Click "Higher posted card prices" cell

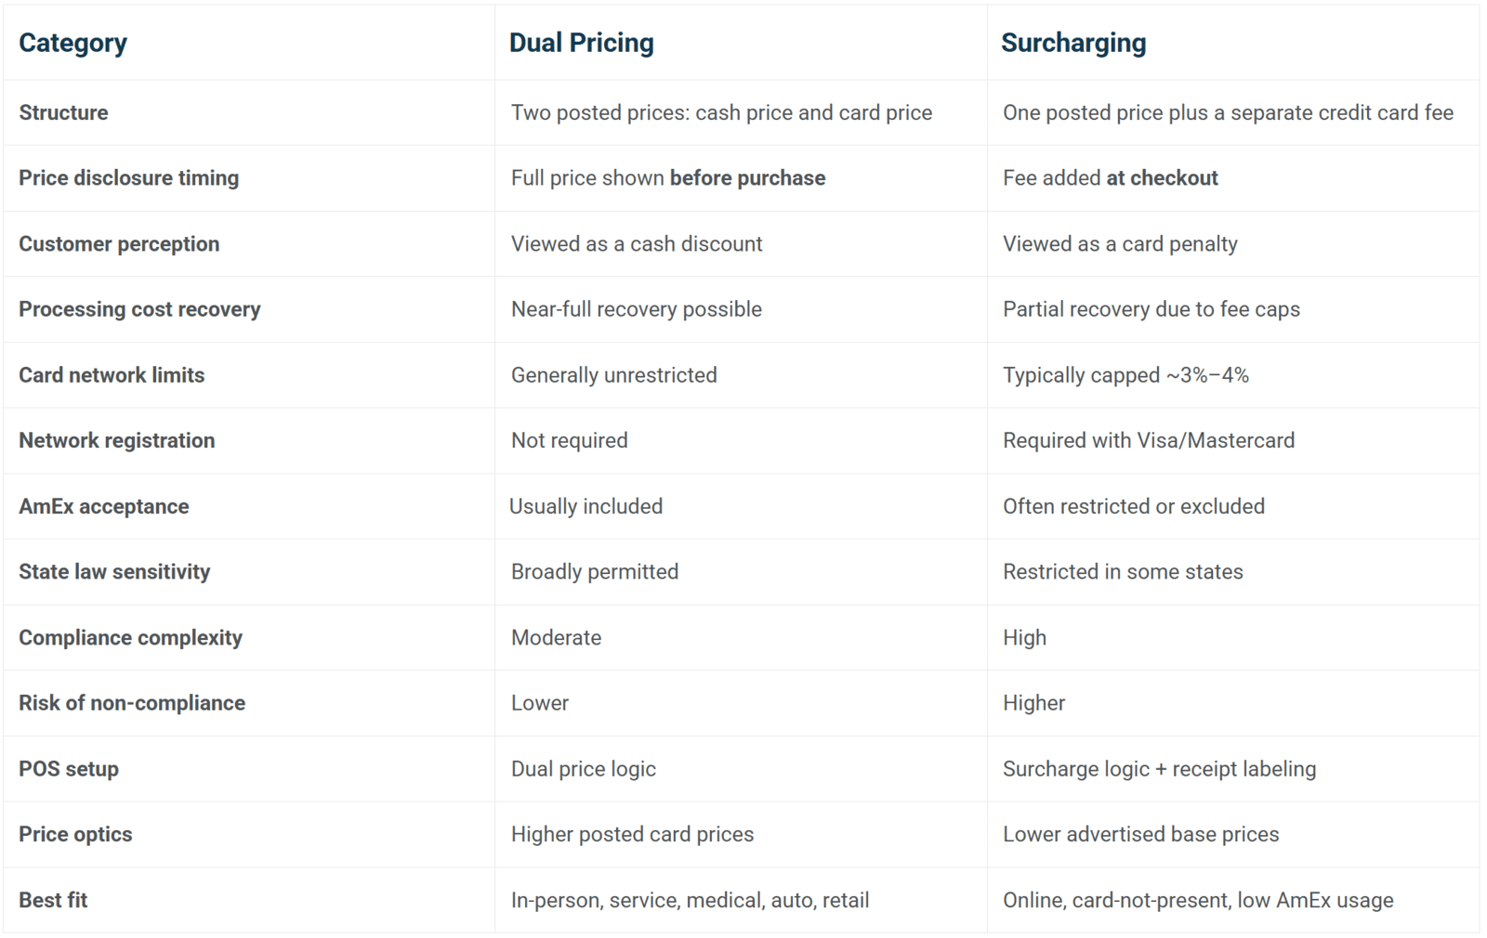[632, 834]
